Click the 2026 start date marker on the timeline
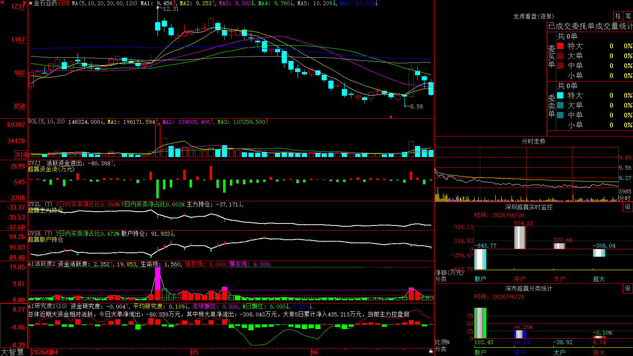Viewport: 633px width, 356px height. coord(45,352)
